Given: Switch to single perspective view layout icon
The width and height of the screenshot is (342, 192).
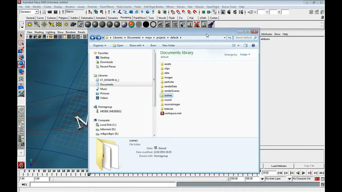Looking at the screenshot, I should 21,110.
